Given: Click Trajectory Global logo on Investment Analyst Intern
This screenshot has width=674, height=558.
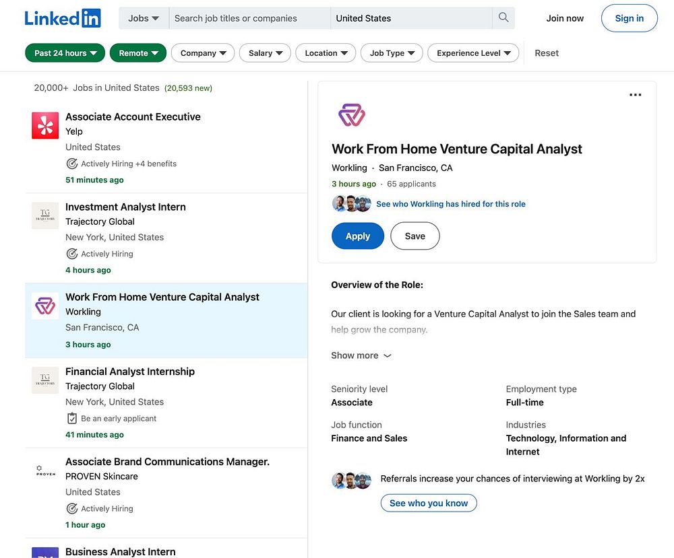Looking at the screenshot, I should click(x=45, y=215).
